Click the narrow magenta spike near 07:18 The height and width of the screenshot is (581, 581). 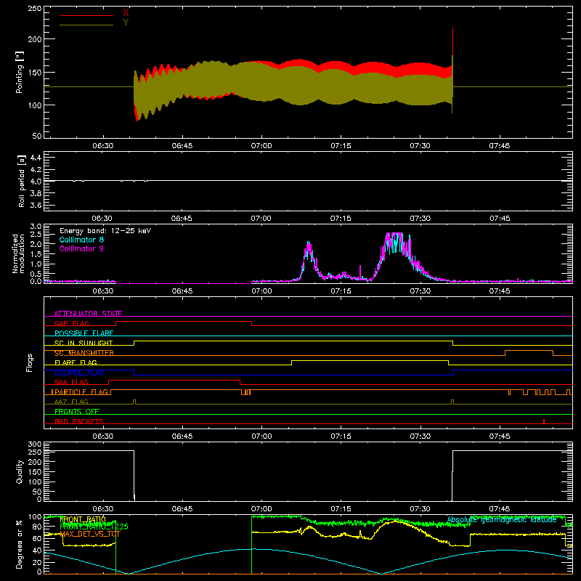(360, 272)
